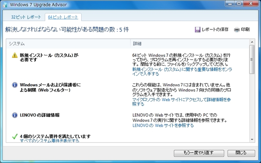Close window with title bar X
Screen dimensions: 261x163
point(251,4)
